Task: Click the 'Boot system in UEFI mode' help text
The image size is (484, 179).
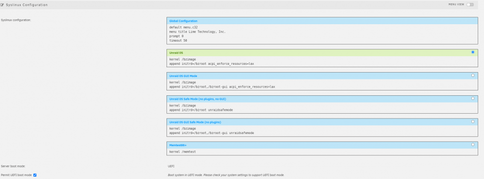Action: pyautogui.click(x=226, y=175)
